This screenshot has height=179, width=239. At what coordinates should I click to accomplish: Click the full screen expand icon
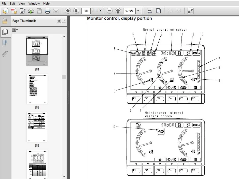191,11
